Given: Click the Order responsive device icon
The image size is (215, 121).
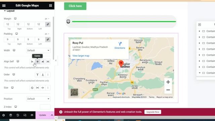Looking at the screenshot, I should 14,74.
